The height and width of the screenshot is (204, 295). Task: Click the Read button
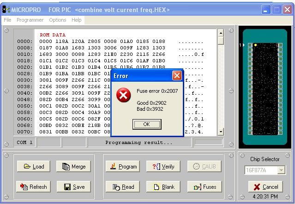point(123,187)
